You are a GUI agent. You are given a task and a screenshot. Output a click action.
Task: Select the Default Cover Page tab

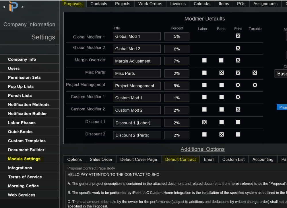[139, 160]
